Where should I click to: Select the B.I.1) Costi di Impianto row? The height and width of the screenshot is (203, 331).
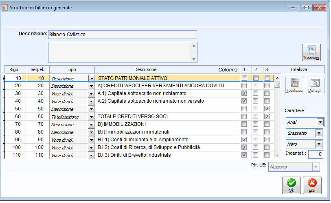167,140
